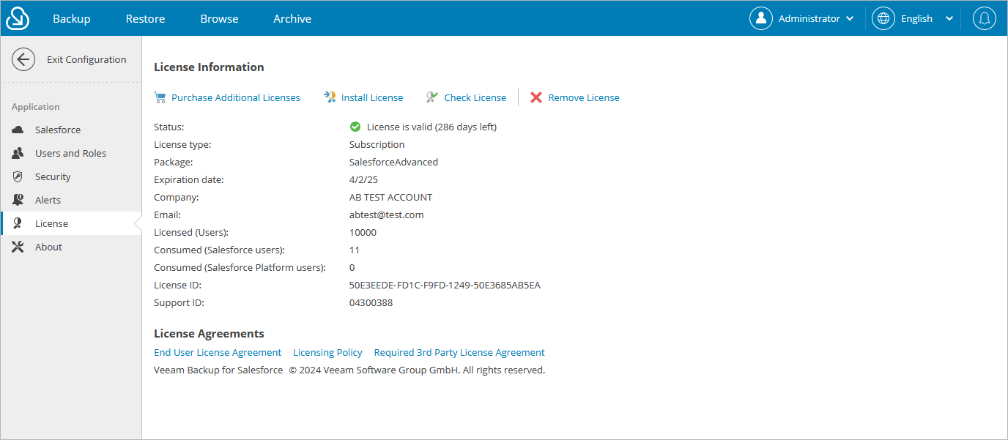The height and width of the screenshot is (440, 1008).
Task: Click the Check License icon
Action: (x=432, y=97)
